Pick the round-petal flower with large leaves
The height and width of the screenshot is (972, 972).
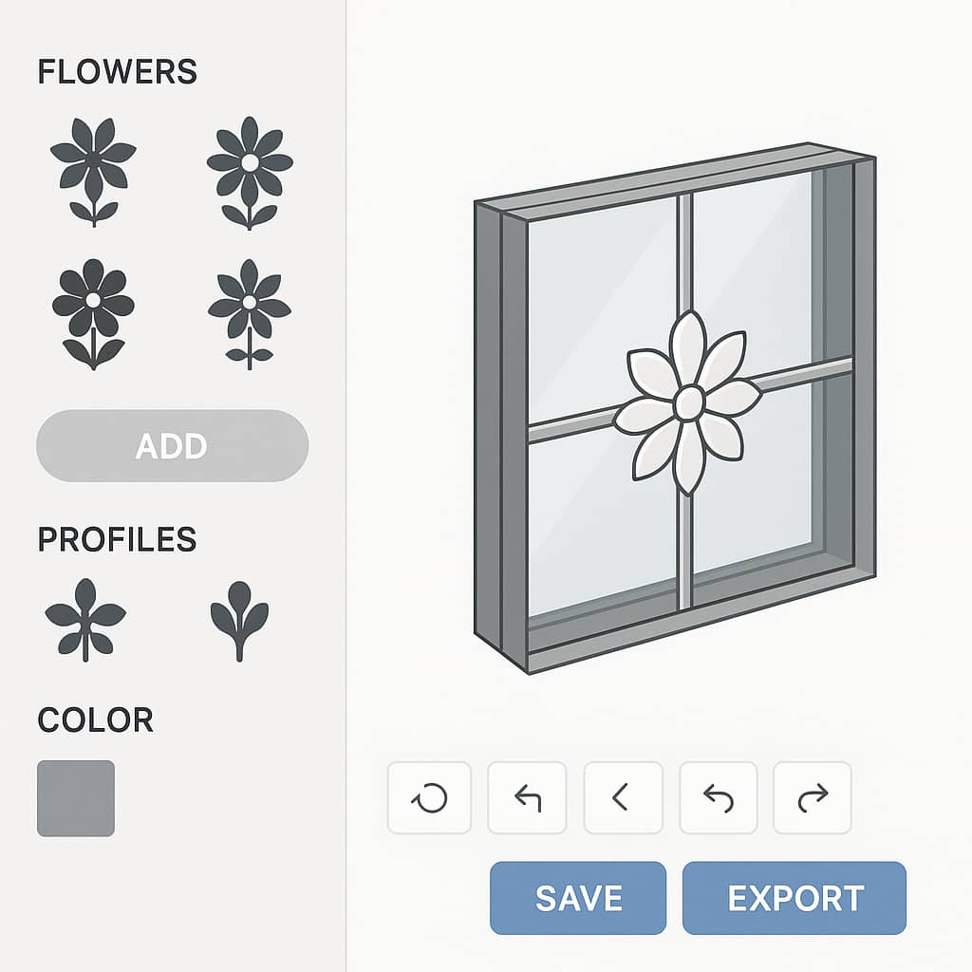click(93, 314)
